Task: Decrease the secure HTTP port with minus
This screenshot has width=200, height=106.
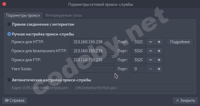Action: tap(151, 51)
